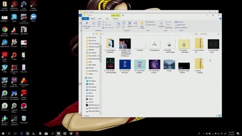Select Downloads in navigation pane
The image size is (242, 136).
pyautogui.click(x=91, y=90)
